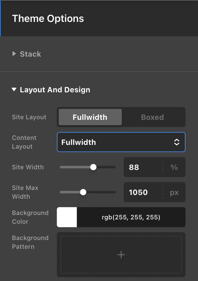The width and height of the screenshot is (198, 281).
Task: Click the Layout And Design heading text
Action: [55, 90]
